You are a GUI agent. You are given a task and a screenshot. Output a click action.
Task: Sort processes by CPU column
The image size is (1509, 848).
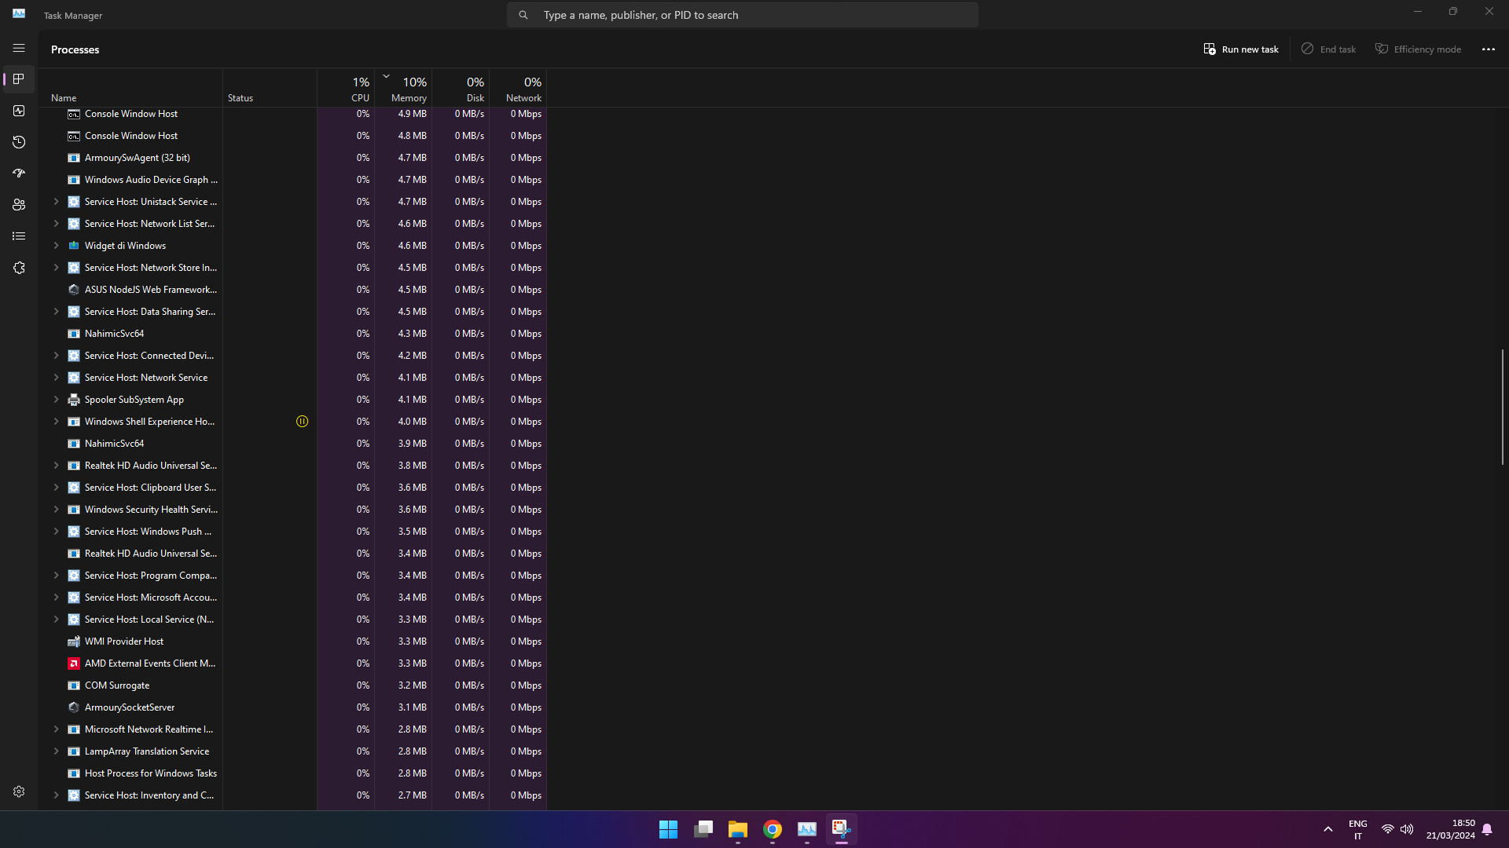coord(346,88)
